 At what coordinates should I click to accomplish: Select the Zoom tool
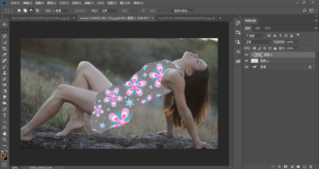[4, 140]
